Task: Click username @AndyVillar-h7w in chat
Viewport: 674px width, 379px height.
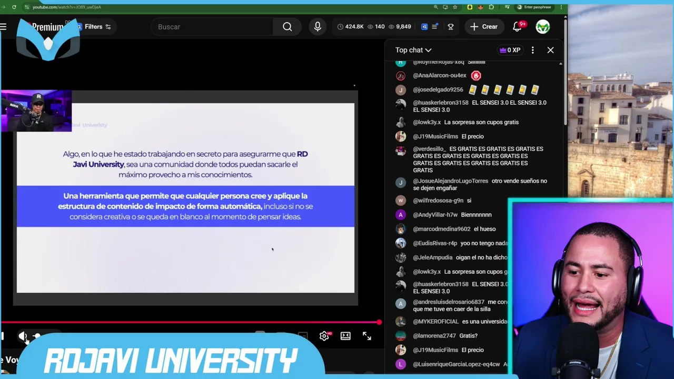Action: pyautogui.click(x=435, y=215)
